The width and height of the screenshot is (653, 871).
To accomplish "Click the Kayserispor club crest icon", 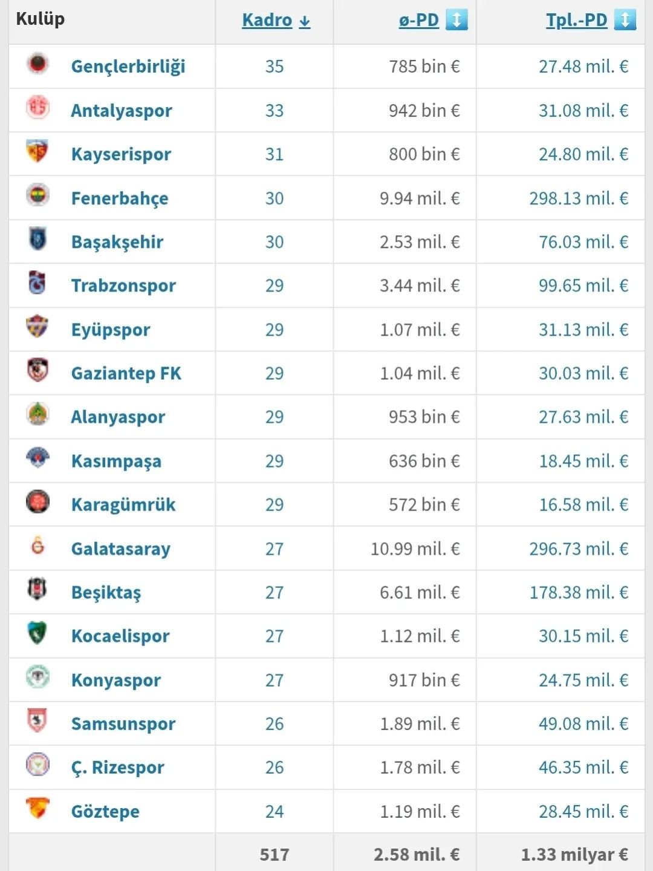I will [37, 151].
